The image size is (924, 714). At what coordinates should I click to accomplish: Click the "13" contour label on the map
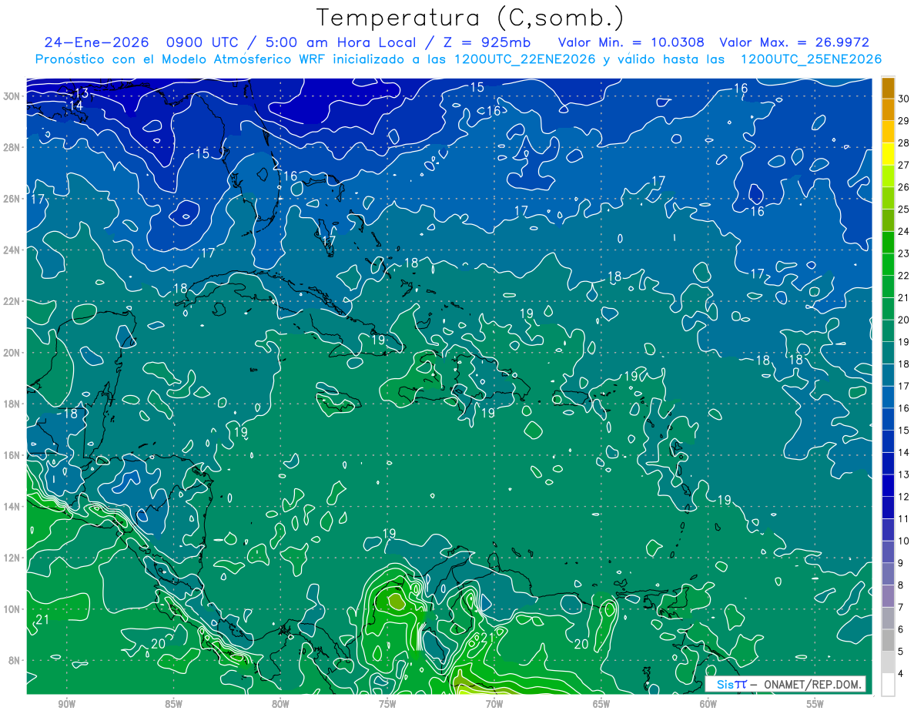click(x=82, y=93)
